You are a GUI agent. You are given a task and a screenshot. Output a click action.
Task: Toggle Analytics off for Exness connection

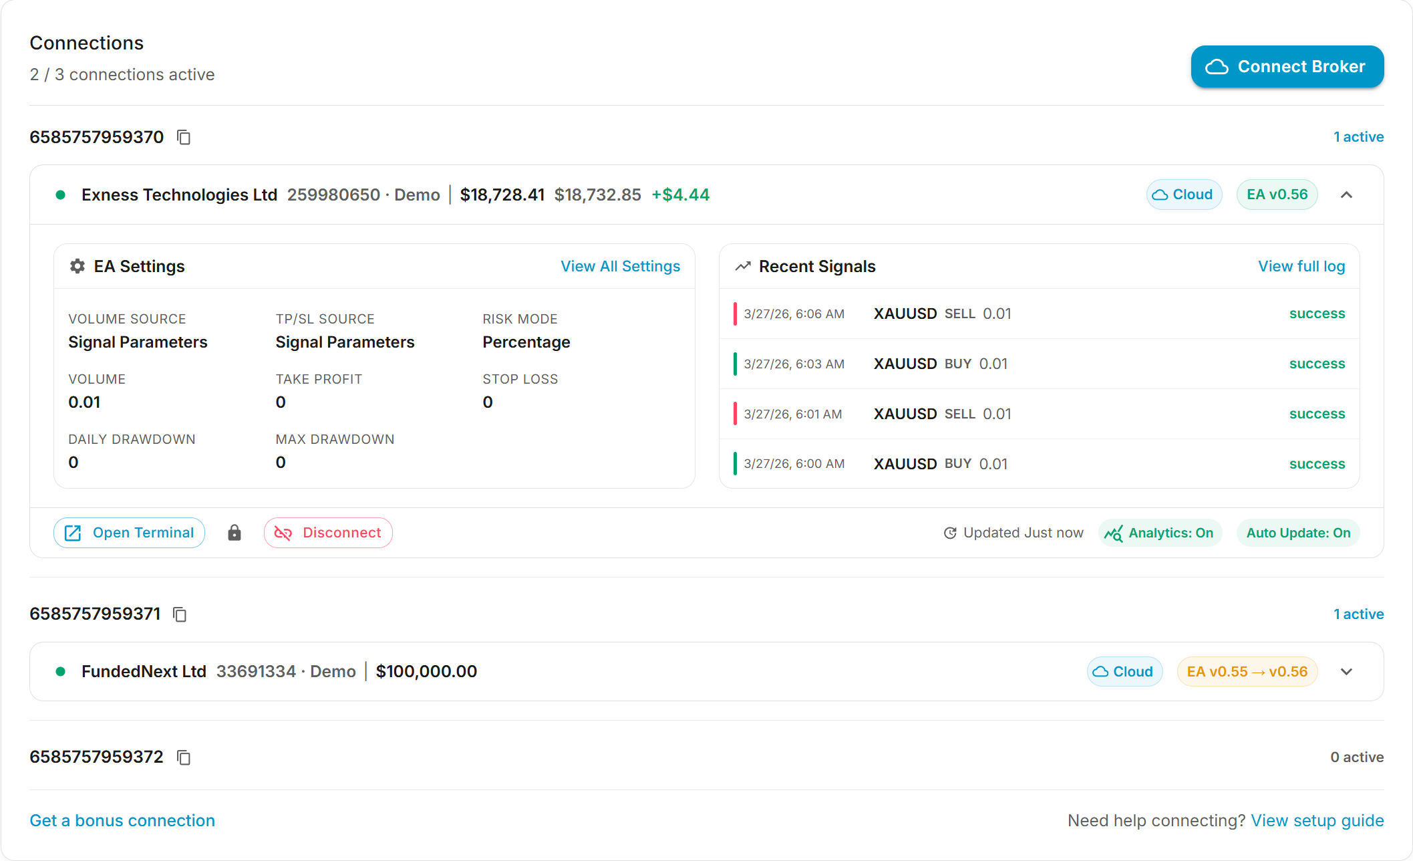point(1160,533)
